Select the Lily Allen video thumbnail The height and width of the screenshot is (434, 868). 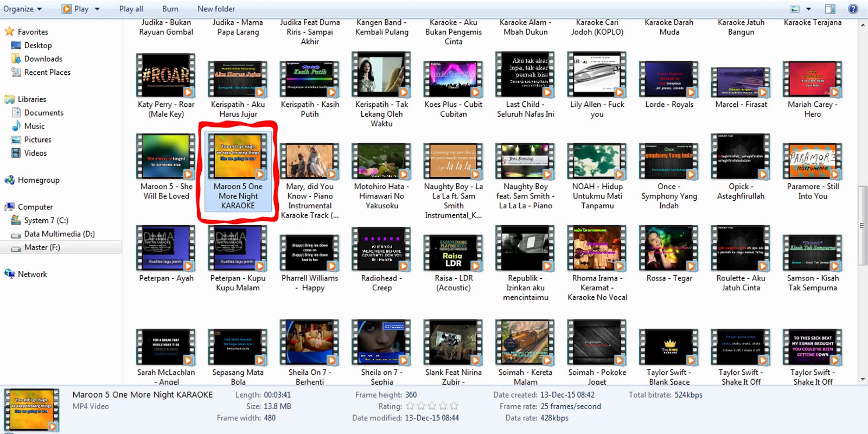pos(597,75)
